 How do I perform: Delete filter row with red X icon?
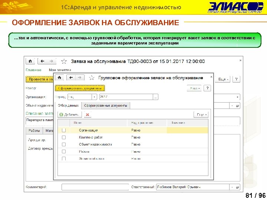coord(88,114)
